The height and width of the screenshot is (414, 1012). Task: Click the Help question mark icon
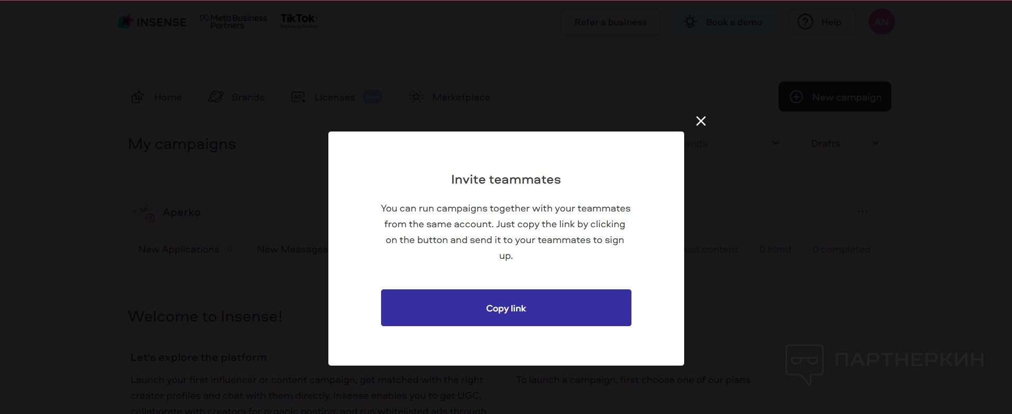point(805,22)
